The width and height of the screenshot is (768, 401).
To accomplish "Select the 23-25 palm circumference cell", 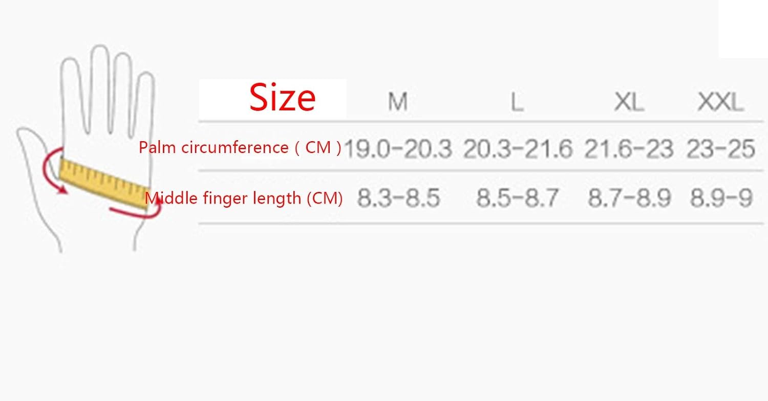I will (721, 149).
